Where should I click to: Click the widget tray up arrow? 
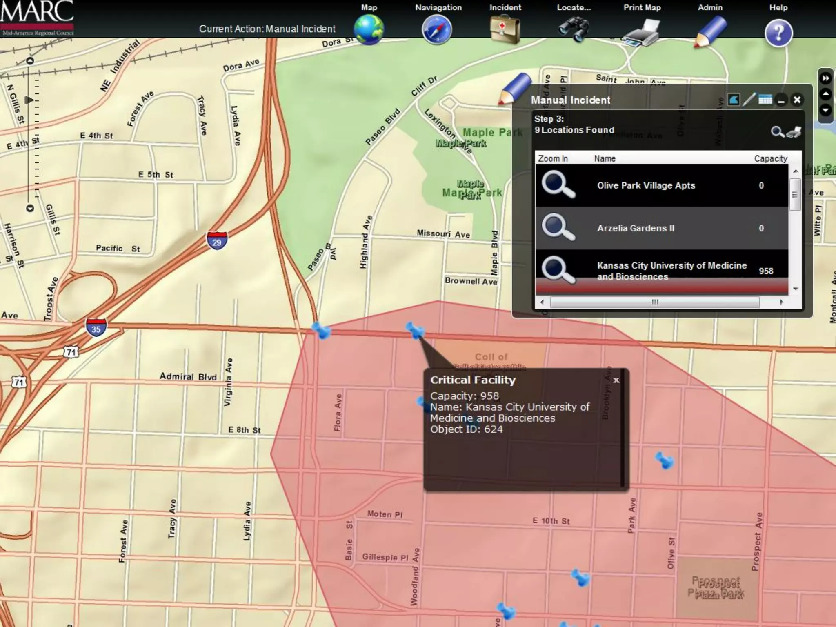826,94
